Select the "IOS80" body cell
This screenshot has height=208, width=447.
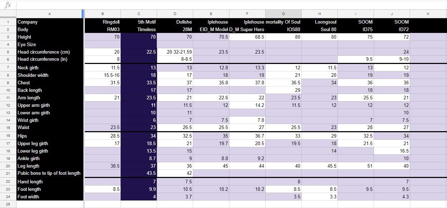pos(283,29)
